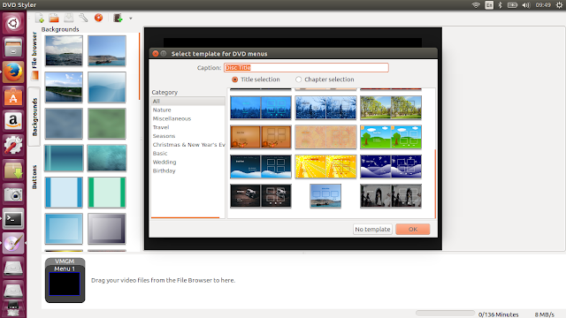Viewport: 566px width, 318px height.
Task: Pick the plain green background thumbnail
Action: (x=107, y=124)
